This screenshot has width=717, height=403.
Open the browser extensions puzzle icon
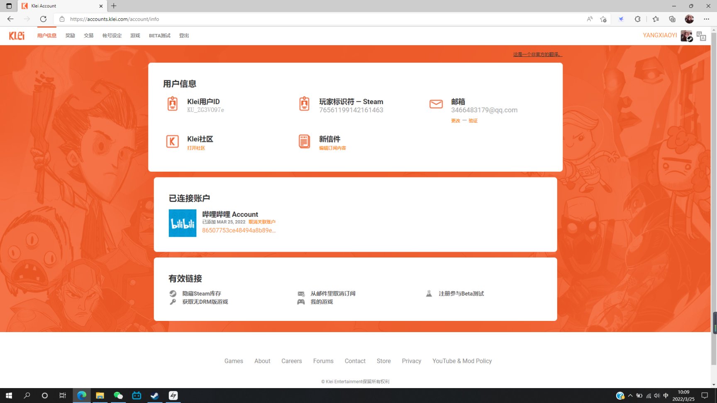pyautogui.click(x=638, y=19)
